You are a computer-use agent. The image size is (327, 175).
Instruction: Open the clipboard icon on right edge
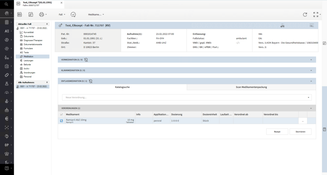324,129
